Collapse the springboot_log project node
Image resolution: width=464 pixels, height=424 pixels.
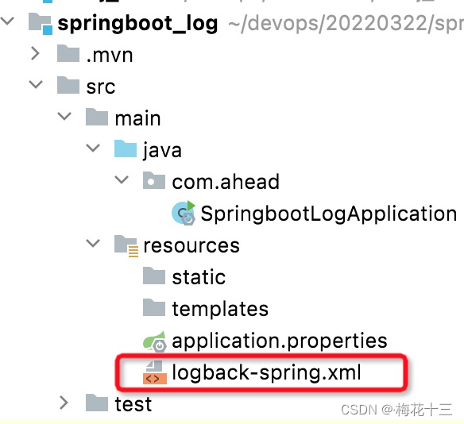click(7, 21)
